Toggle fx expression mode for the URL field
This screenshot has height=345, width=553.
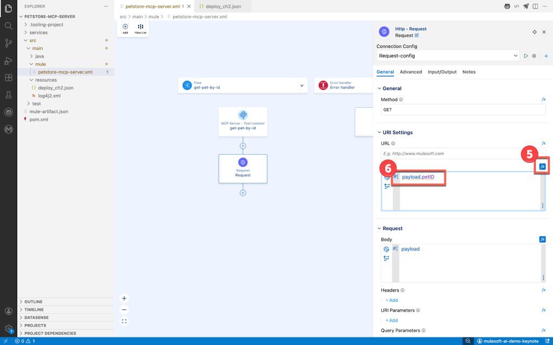point(543,166)
